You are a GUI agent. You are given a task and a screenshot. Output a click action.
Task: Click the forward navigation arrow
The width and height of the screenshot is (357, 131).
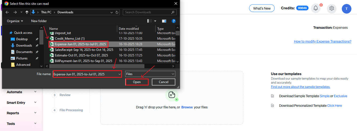point(15,12)
